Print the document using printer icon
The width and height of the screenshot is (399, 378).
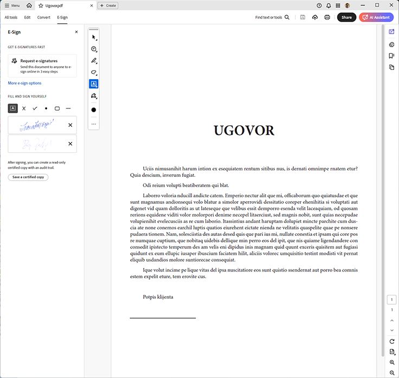[327, 17]
